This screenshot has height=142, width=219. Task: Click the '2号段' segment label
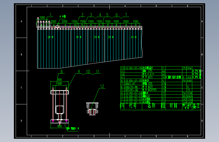96,37
